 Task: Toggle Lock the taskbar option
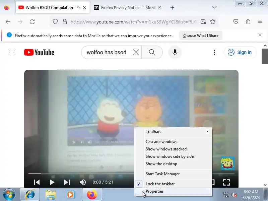tap(173, 184)
